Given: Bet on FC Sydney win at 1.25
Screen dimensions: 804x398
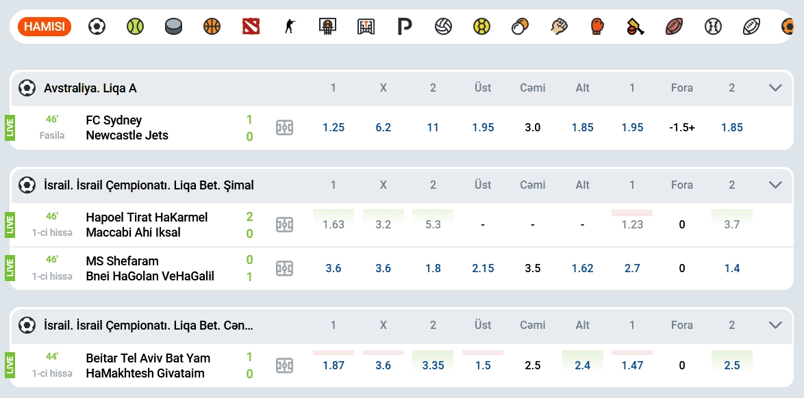Looking at the screenshot, I should 334,128.
